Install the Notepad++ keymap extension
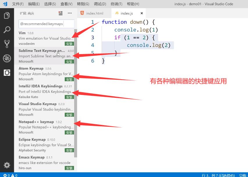This screenshot has height=177, width=248. point(69,132)
